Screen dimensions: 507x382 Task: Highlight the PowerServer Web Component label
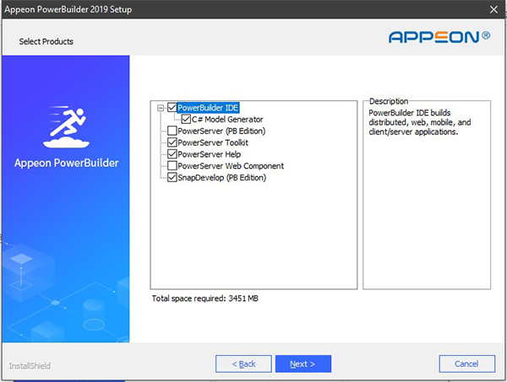(x=231, y=167)
